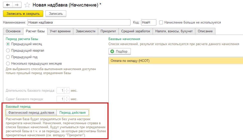Screen dimensions: 243x140
Task: Select Предыдущий год radio option
Action: [8, 57]
